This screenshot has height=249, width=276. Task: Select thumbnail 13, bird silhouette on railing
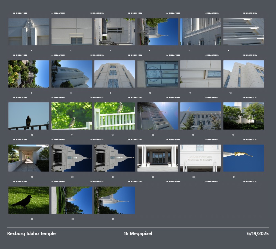pos(29,116)
